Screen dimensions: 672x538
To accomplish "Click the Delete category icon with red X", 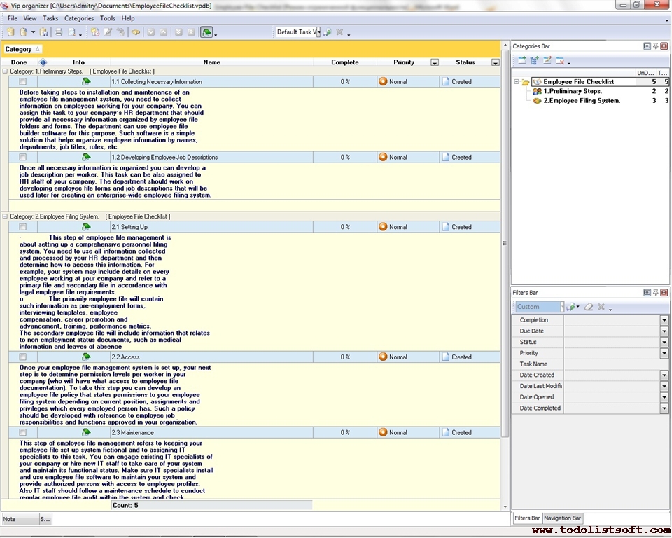I will (x=560, y=61).
